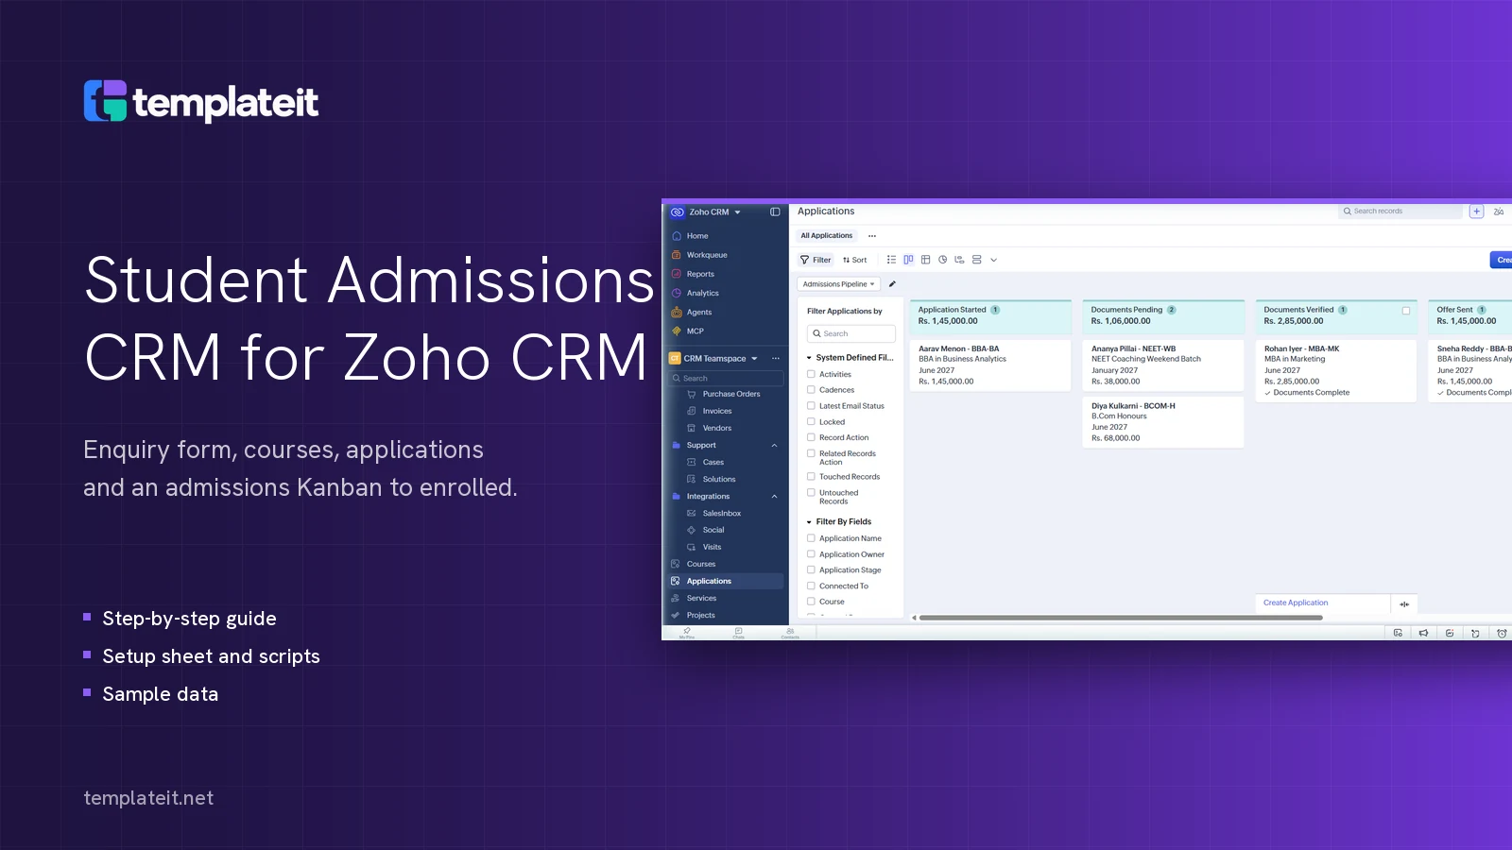Open the CRM Teamspace three-dot menu
The width and height of the screenshot is (1512, 850).
pos(775,359)
